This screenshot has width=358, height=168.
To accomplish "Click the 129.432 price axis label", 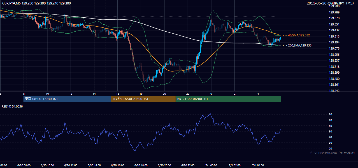I will 334,30.
